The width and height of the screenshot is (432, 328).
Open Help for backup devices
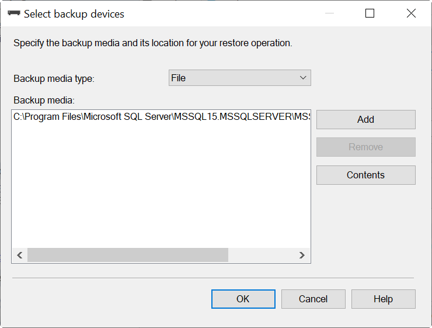point(383,299)
